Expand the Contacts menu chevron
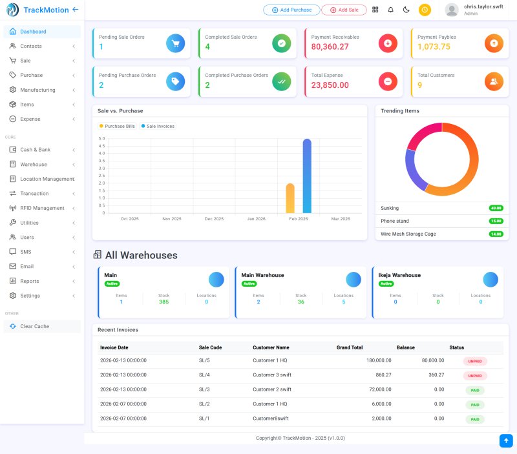This screenshot has width=517, height=454. point(75,46)
